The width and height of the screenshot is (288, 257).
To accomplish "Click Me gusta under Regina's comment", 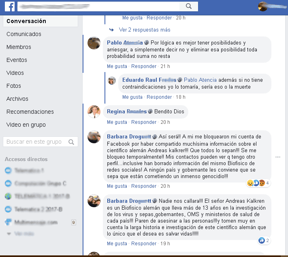I will (x=117, y=122).
